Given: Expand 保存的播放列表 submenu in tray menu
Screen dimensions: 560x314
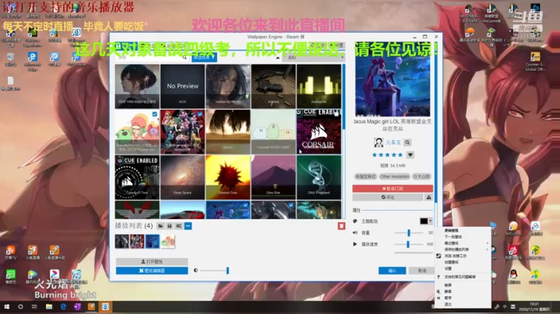Looking at the screenshot, I should click(x=464, y=249).
